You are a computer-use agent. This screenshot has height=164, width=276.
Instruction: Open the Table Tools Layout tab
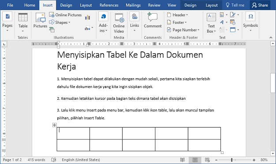[x=212, y=5]
